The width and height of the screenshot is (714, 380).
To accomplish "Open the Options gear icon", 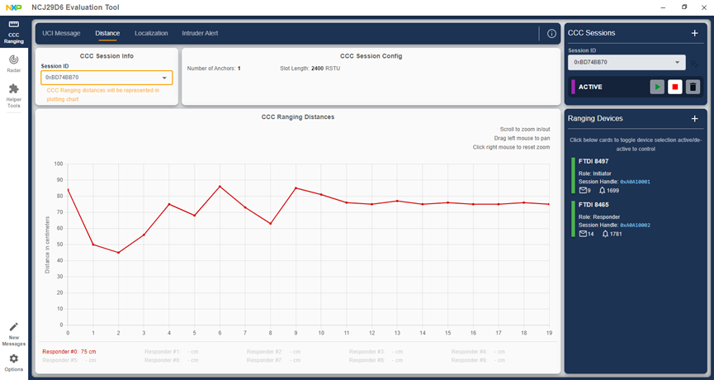I will point(14,362).
